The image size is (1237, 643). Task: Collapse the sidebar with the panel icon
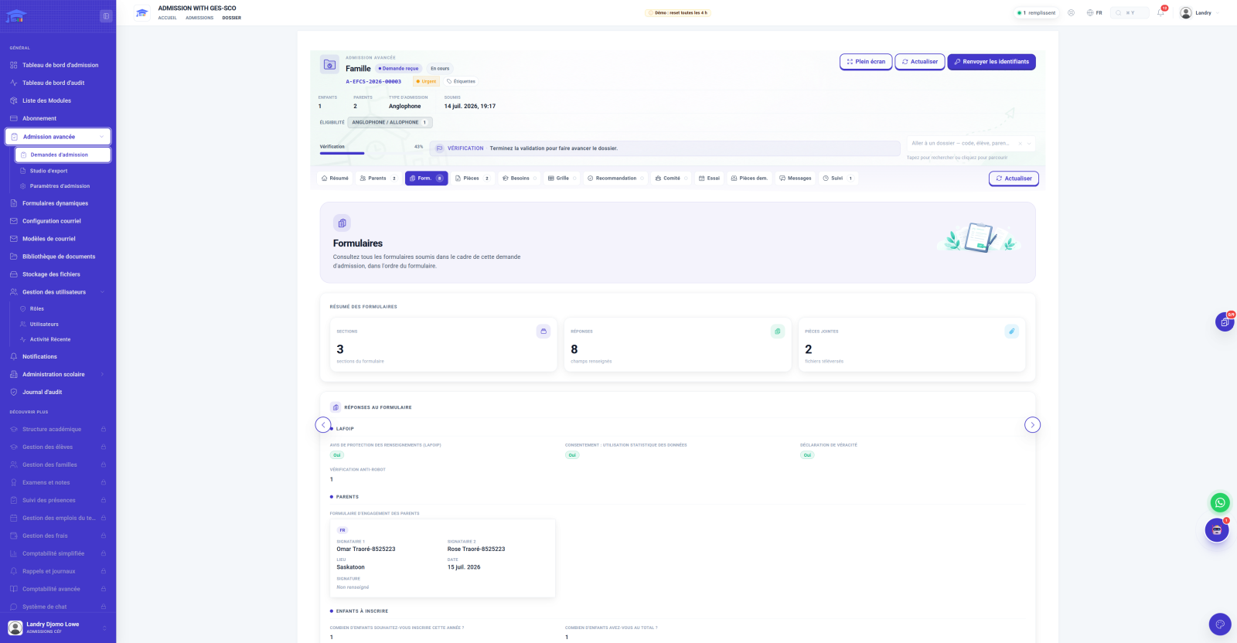point(106,16)
